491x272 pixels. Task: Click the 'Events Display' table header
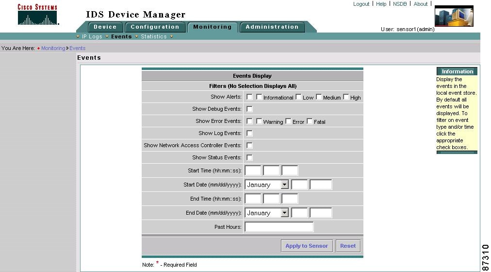(252, 76)
